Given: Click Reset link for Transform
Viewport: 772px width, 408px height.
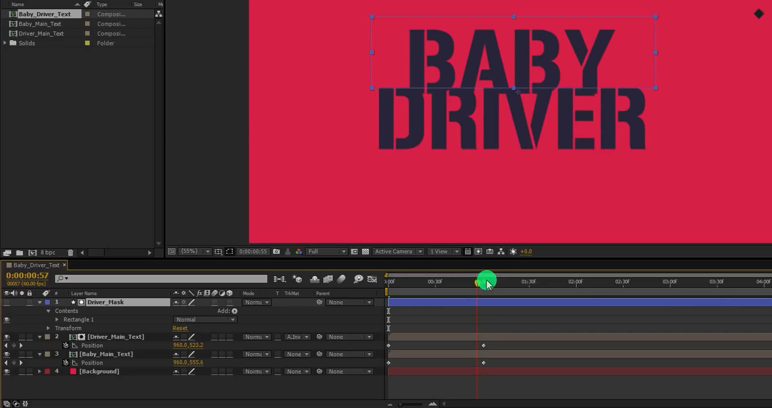Looking at the screenshot, I should [x=180, y=328].
